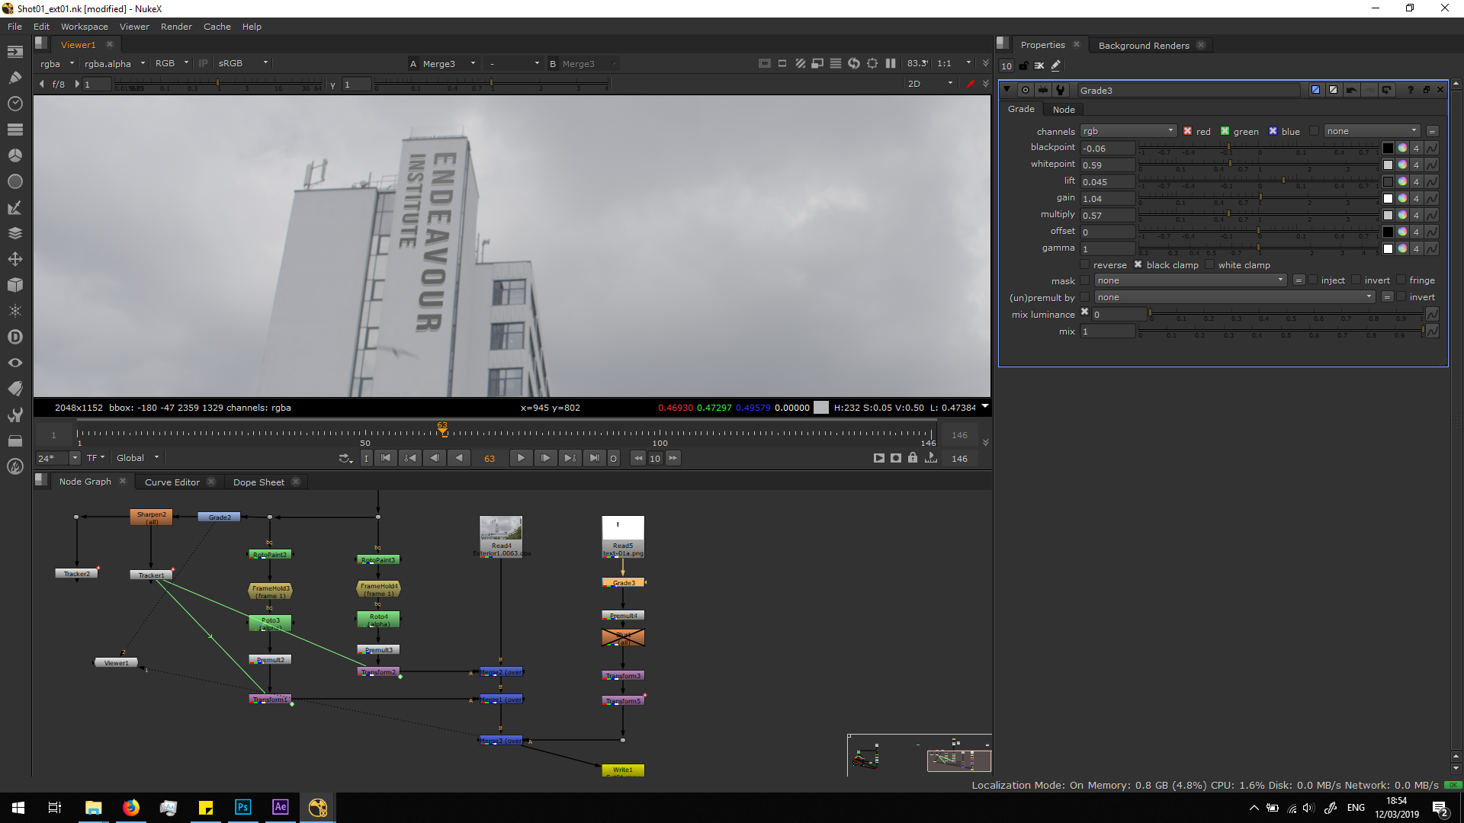Expand the mask channel none dropdown
Viewport: 1464px width, 823px height.
1190,280
